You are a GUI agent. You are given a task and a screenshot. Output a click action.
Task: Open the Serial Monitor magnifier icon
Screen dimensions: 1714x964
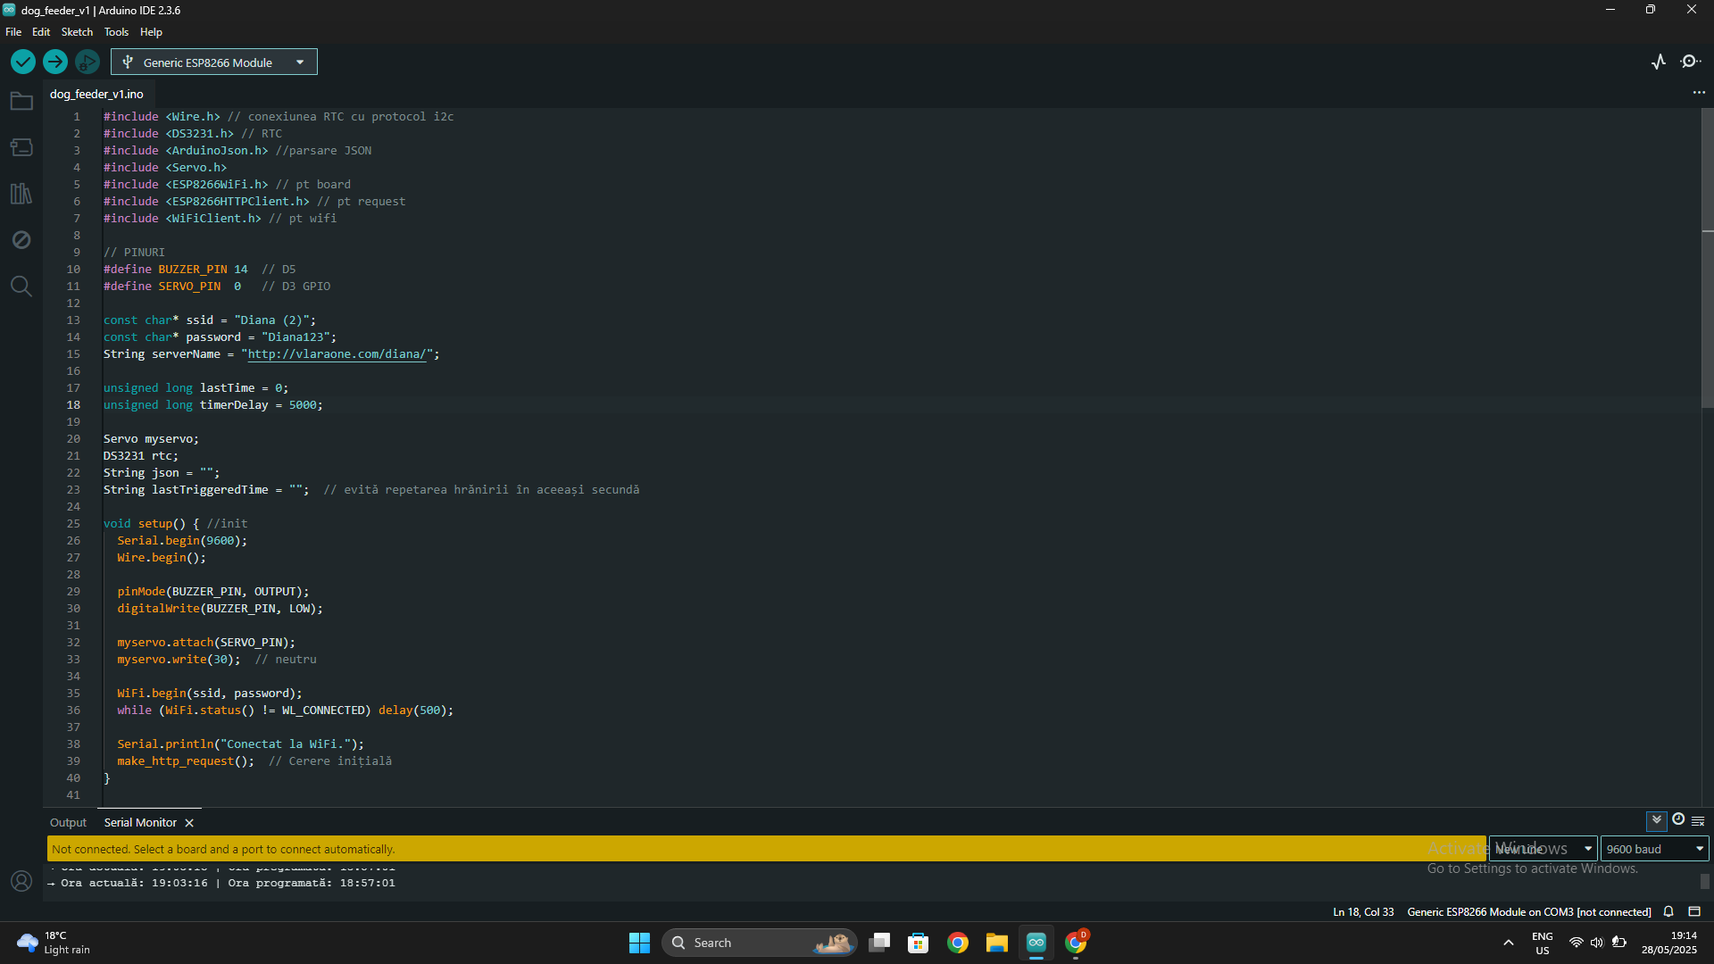click(1690, 62)
